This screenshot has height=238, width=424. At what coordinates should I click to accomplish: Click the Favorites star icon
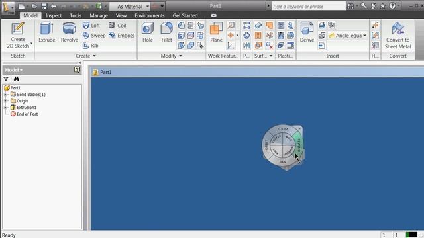(x=382, y=6)
